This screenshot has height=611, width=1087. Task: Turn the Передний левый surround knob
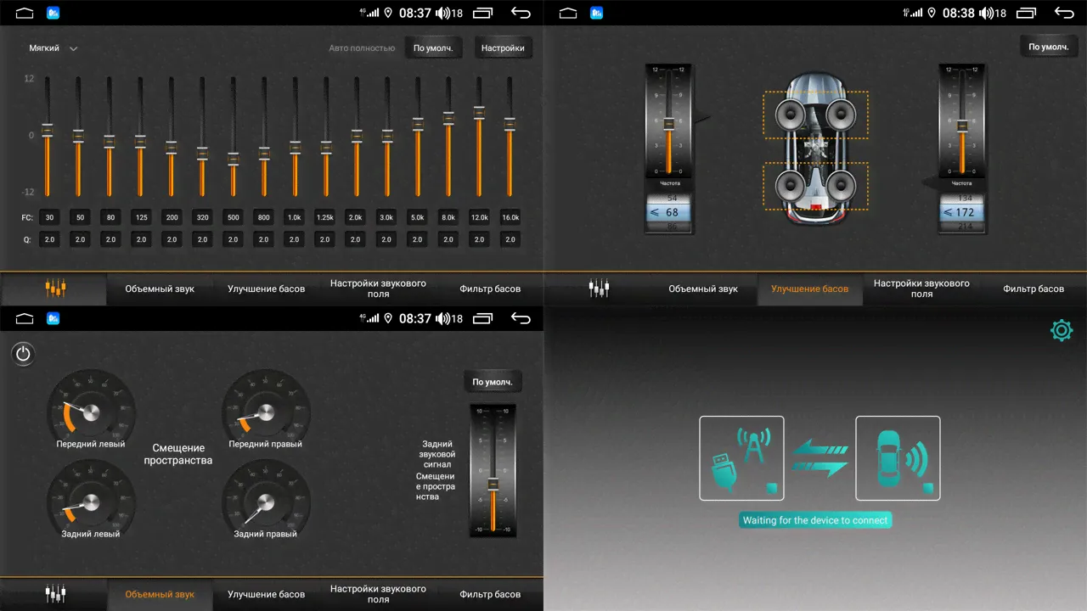coord(91,412)
